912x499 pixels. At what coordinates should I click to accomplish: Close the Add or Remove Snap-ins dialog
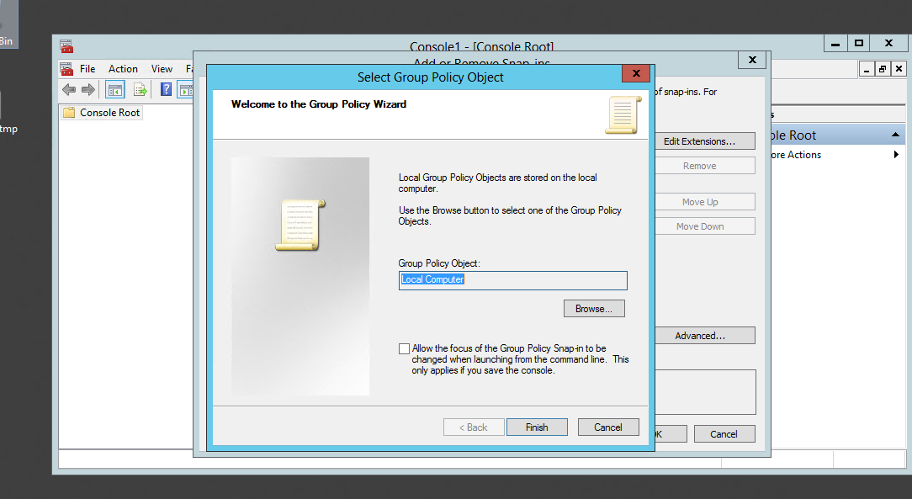pos(752,60)
